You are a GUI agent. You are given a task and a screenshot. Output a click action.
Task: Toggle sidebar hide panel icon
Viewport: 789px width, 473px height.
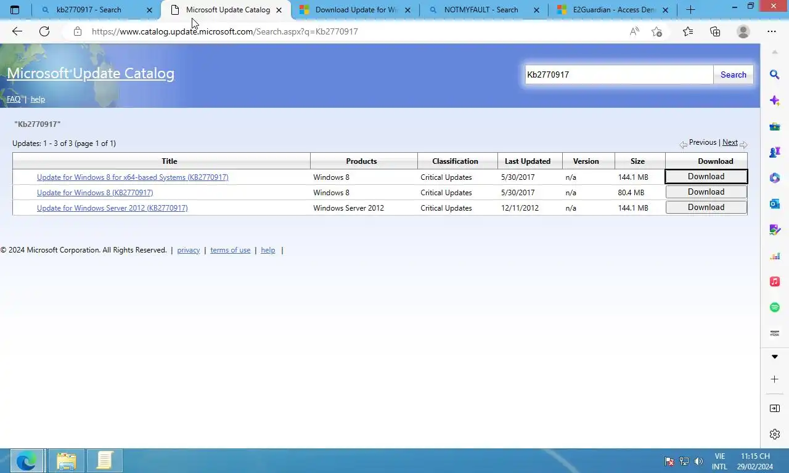775,408
